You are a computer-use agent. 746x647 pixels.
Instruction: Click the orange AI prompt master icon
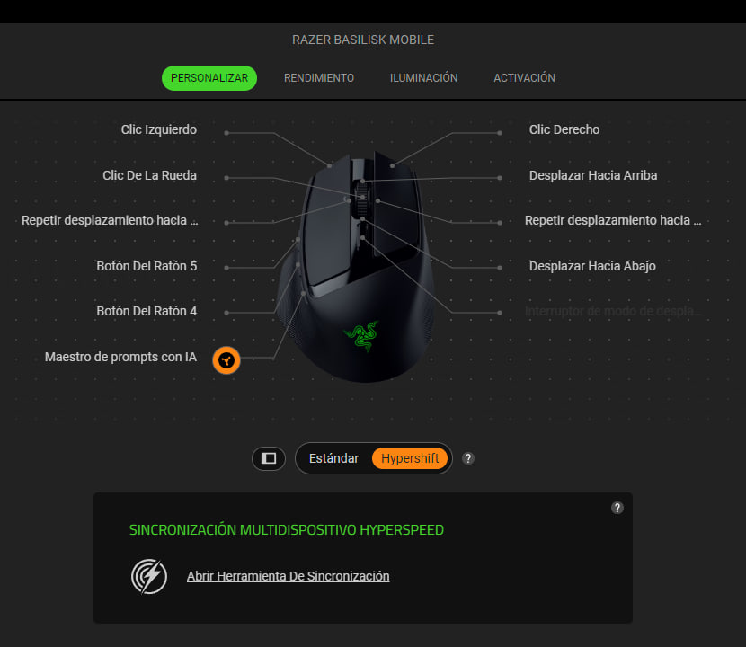(x=226, y=360)
